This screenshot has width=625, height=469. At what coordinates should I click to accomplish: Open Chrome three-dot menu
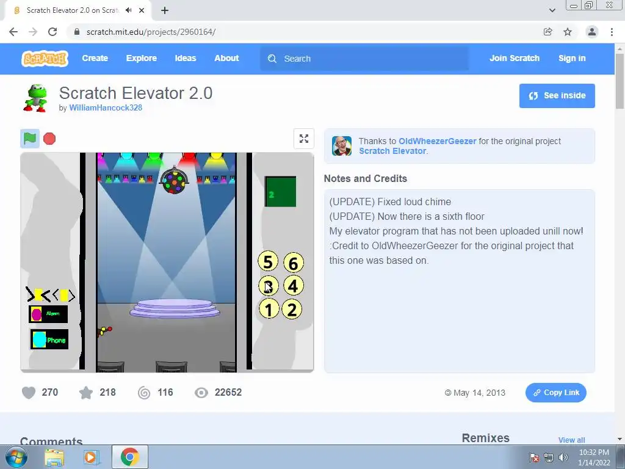(x=612, y=32)
